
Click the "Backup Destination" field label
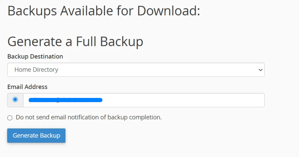(x=35, y=57)
